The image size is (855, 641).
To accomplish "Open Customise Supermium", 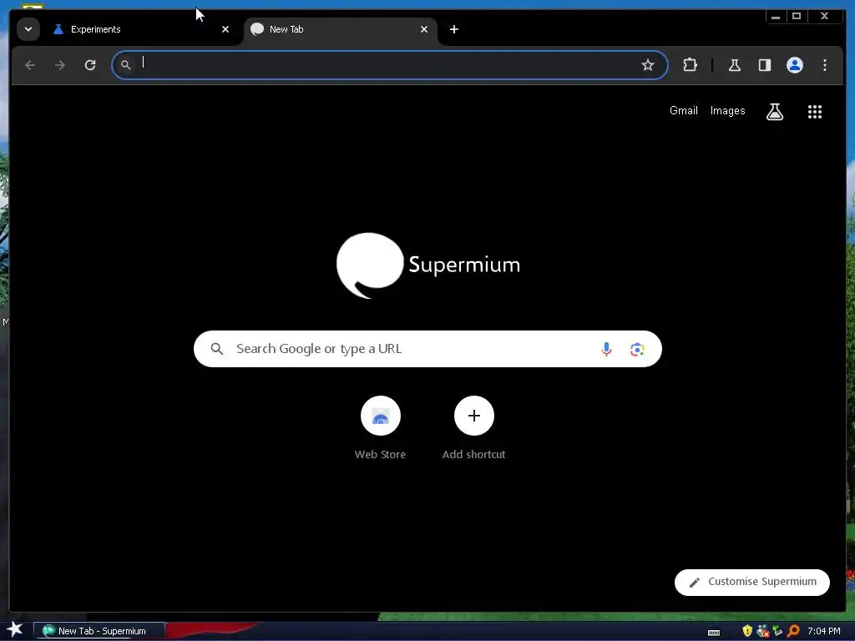I will [x=752, y=582].
